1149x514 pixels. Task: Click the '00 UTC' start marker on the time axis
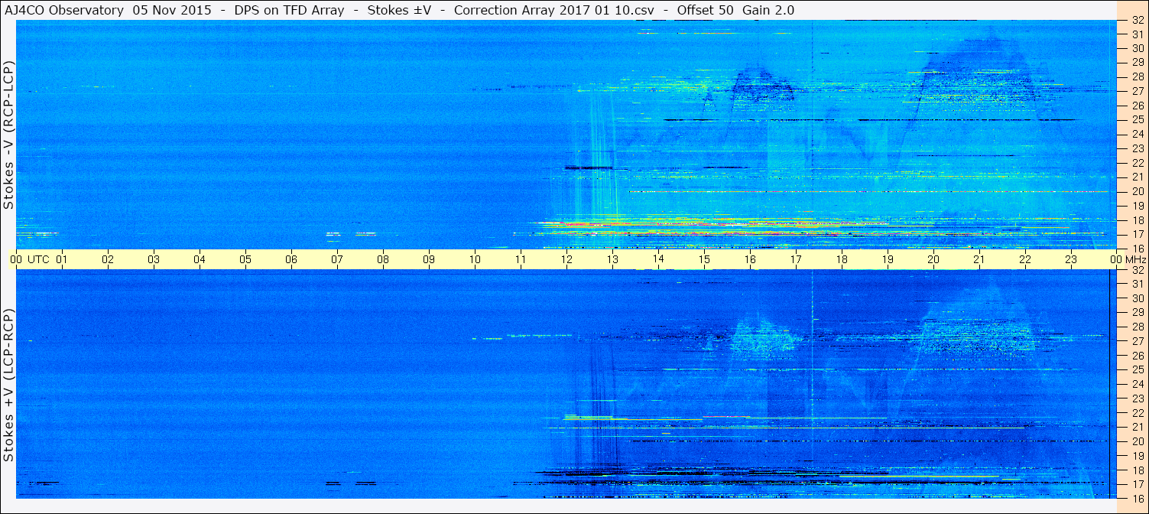[x=30, y=259]
